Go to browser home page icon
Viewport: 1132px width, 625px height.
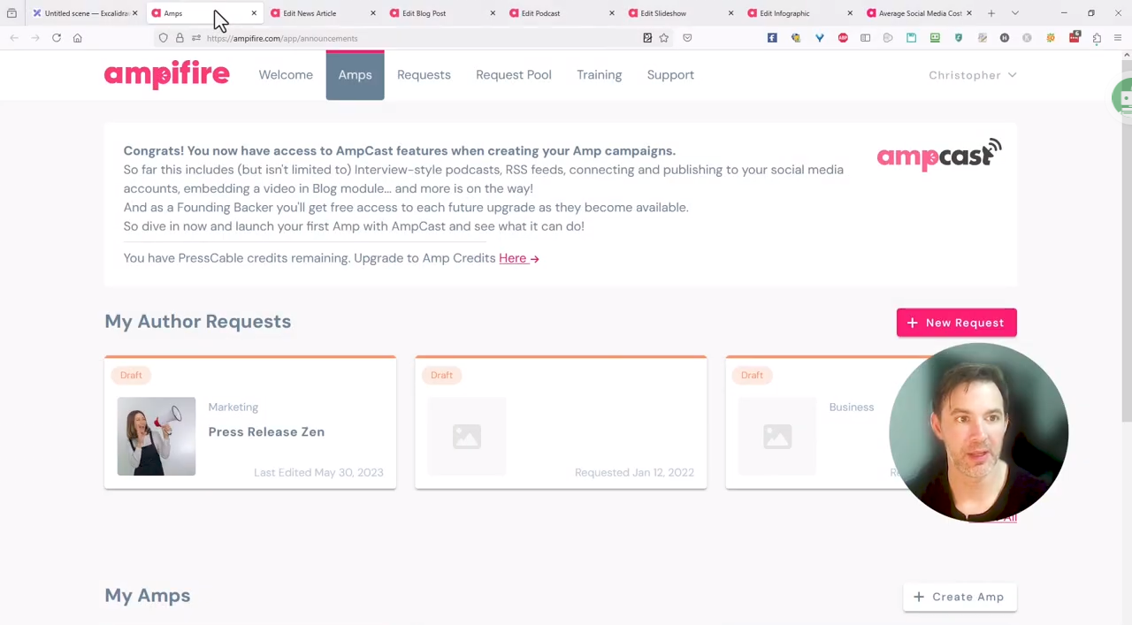pos(77,38)
